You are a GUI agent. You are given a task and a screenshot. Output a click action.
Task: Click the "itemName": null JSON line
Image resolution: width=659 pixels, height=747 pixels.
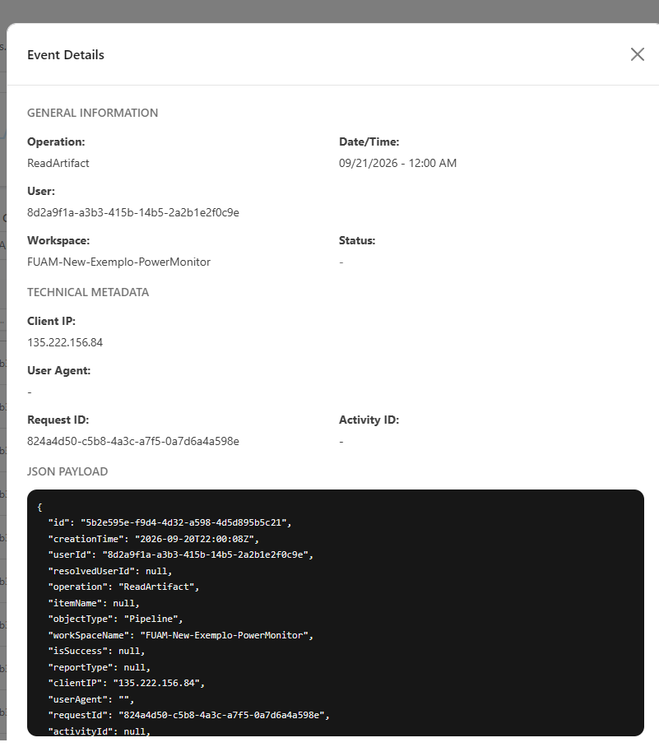click(x=94, y=603)
